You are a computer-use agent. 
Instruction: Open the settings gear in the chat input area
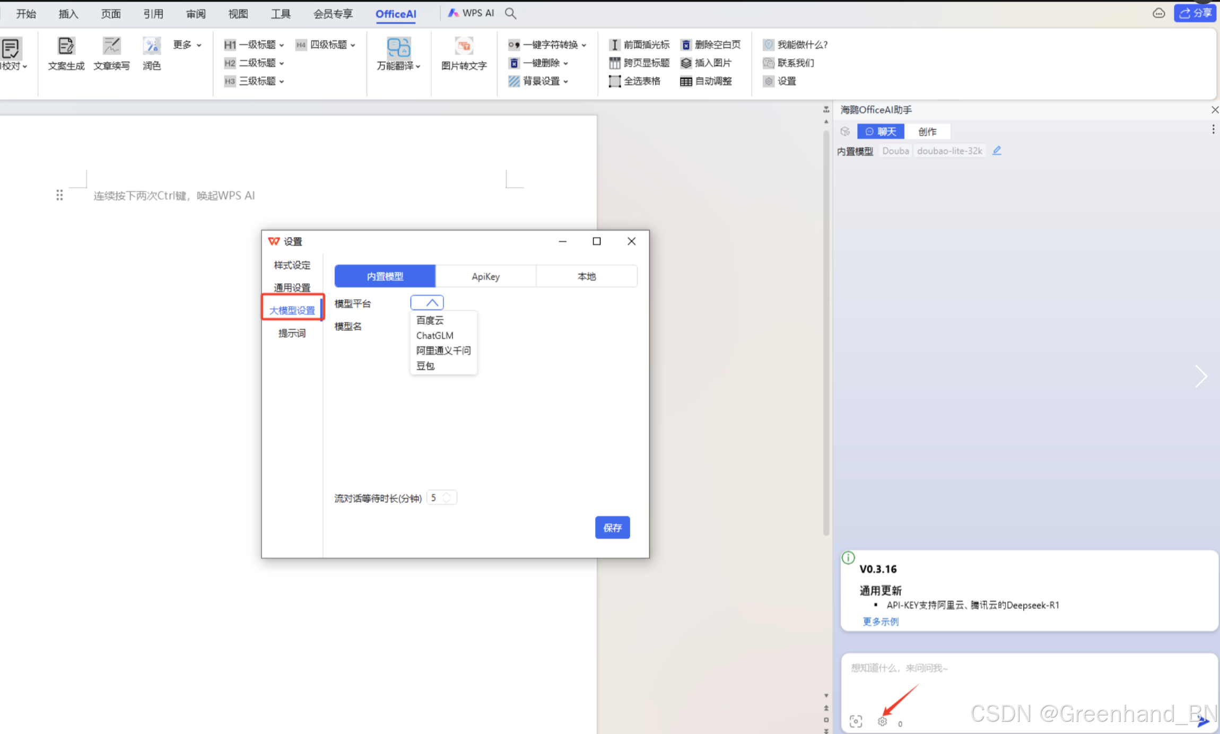882,721
